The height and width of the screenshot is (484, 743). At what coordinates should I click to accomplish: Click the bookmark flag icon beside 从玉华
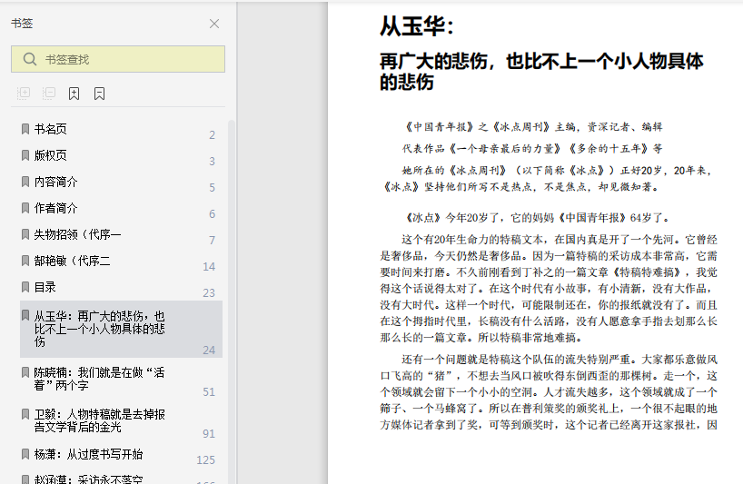click(x=25, y=316)
